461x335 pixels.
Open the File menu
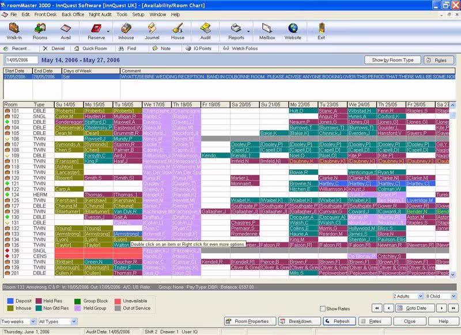pos(13,14)
